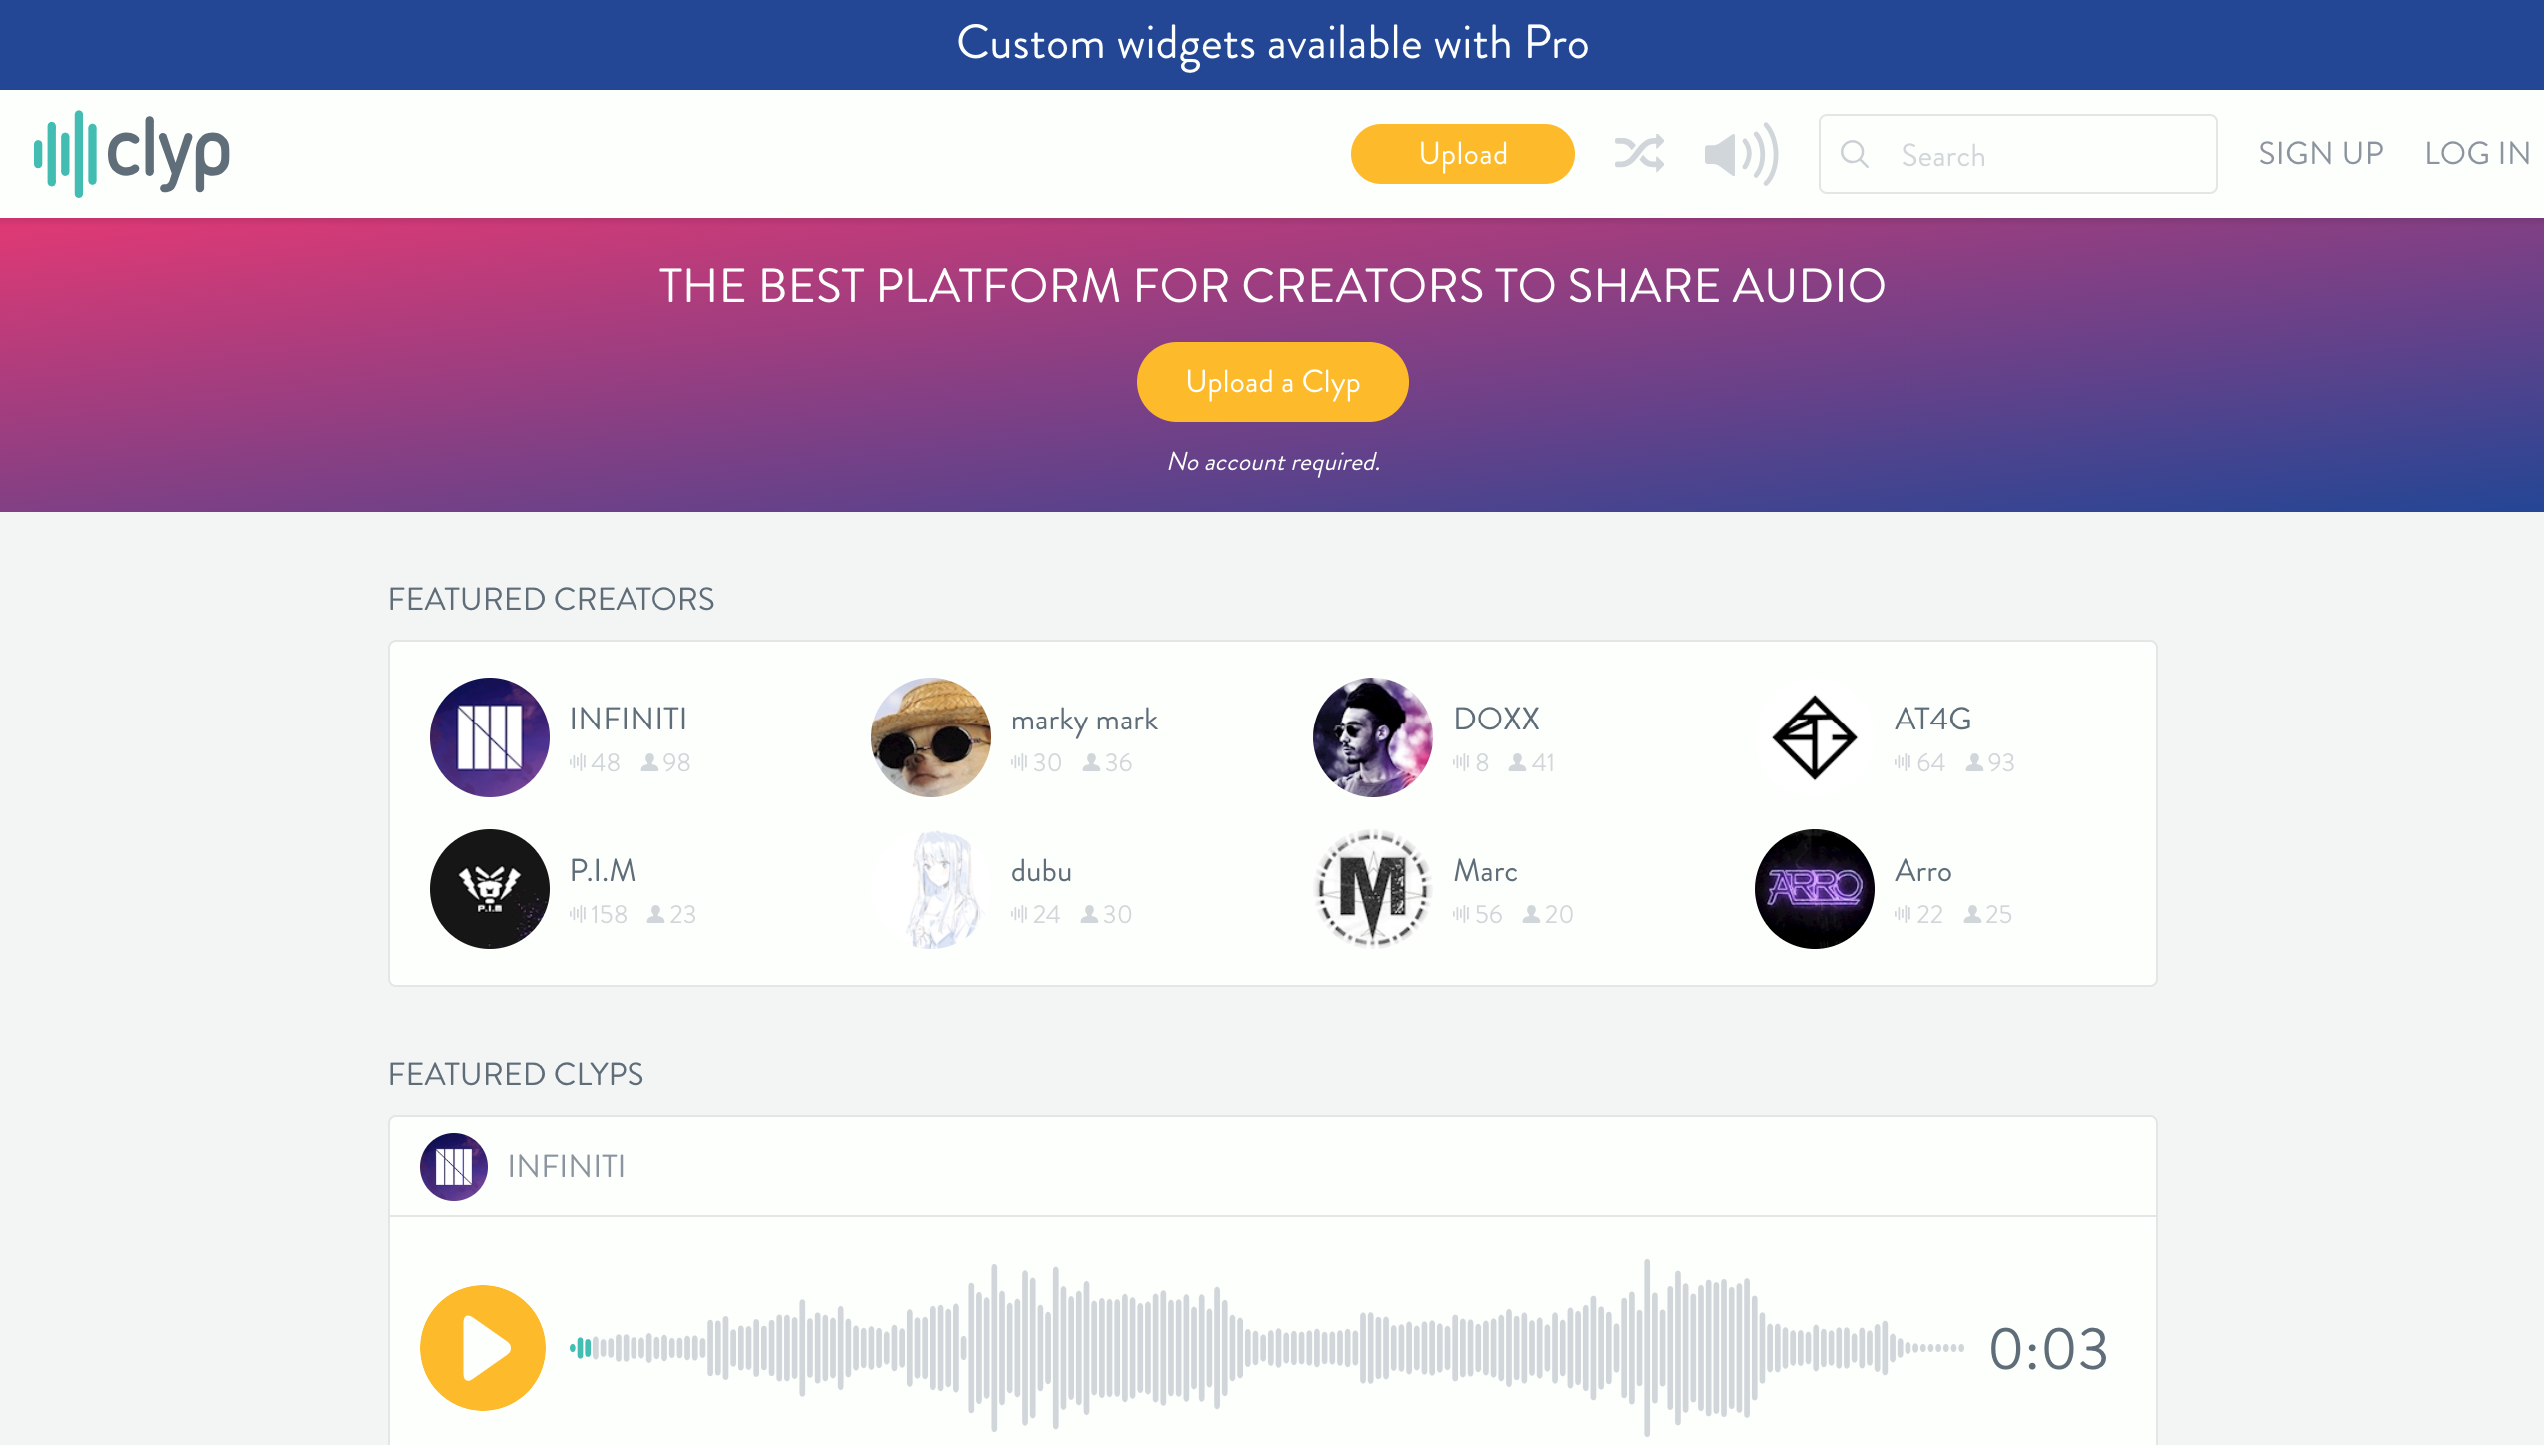Click the clyp logo in the header
2544x1445 pixels.
133,154
